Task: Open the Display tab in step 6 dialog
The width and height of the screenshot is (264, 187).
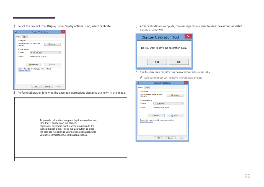Action: tap(141, 88)
